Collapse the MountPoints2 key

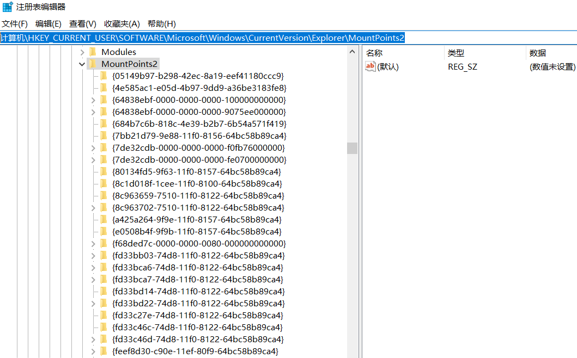[82, 64]
